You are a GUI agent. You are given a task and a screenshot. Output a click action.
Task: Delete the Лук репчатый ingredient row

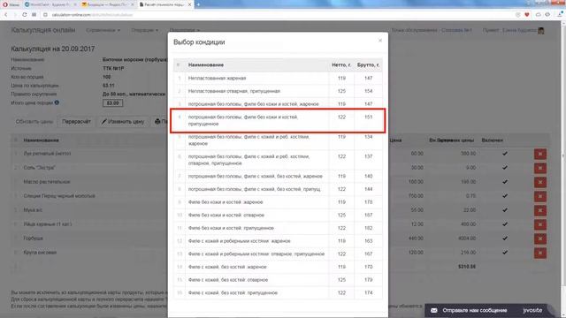pyautogui.click(x=540, y=154)
